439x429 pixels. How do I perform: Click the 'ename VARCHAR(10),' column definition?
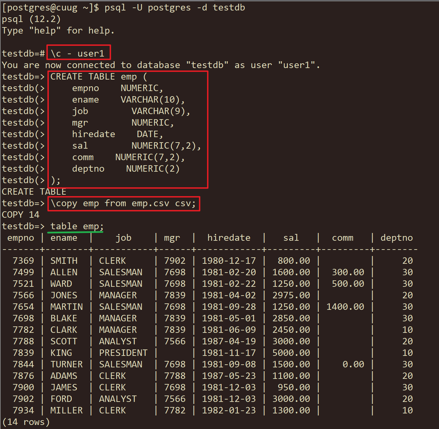coord(129,100)
